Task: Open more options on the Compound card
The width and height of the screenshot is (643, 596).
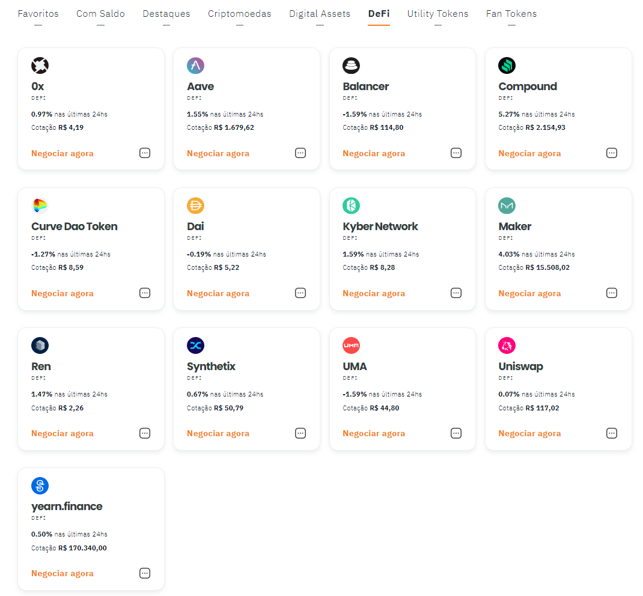Action: [612, 153]
